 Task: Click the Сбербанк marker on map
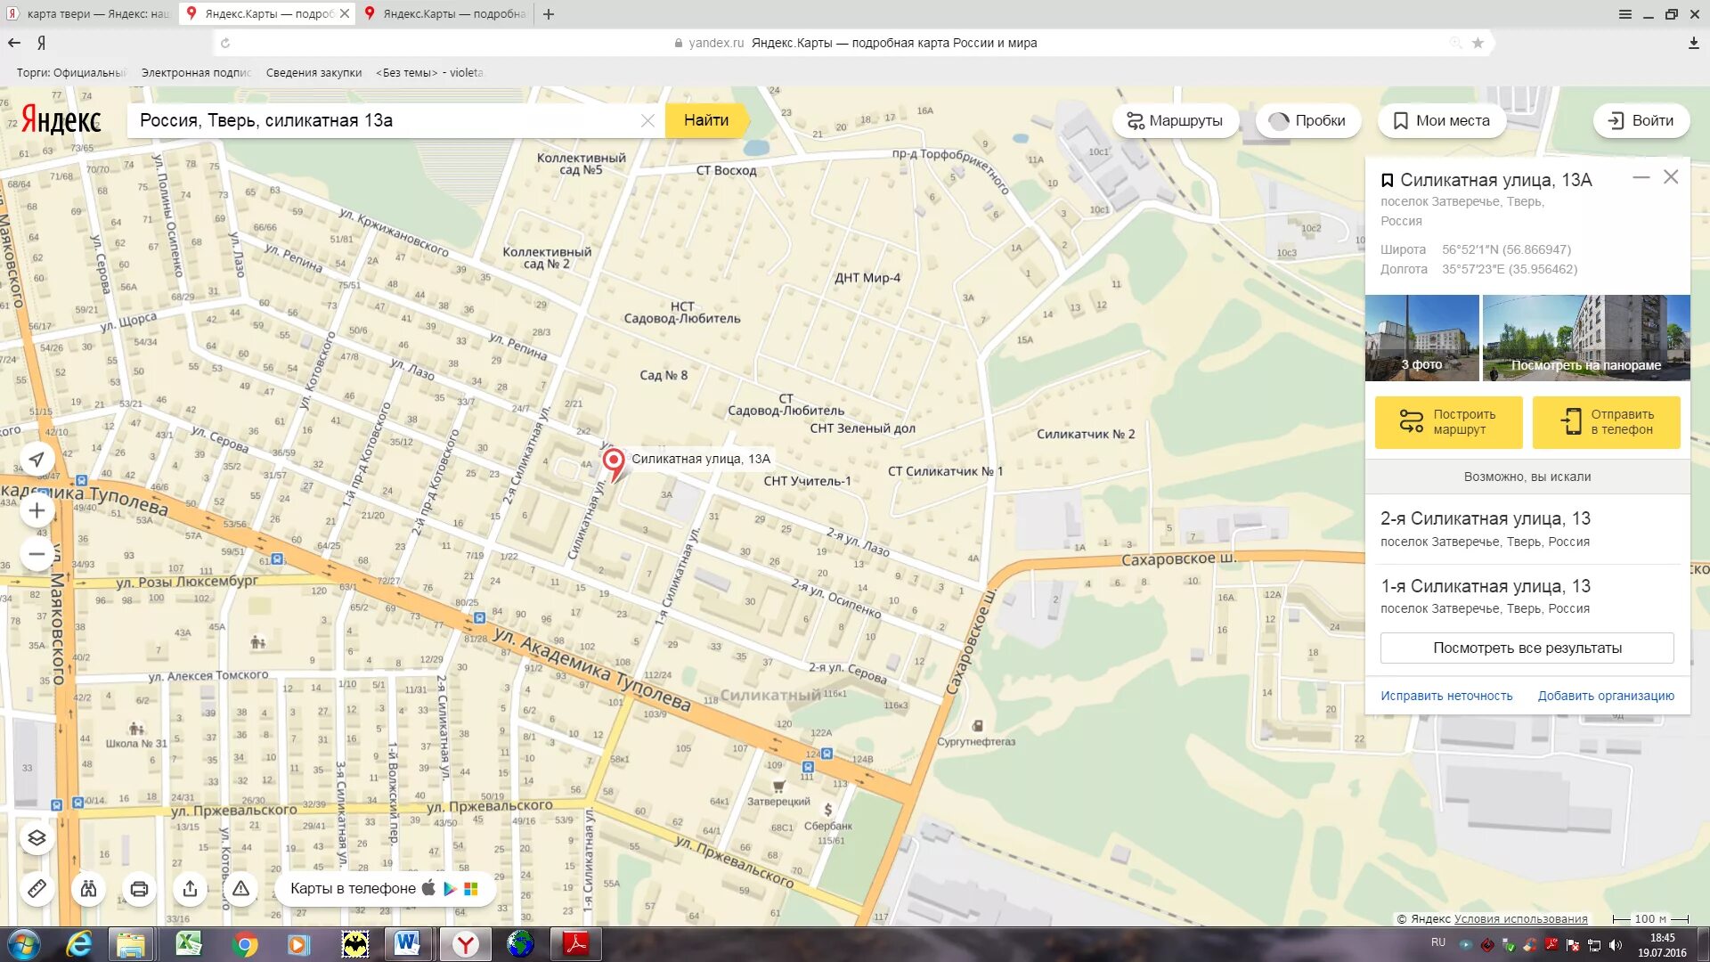(827, 810)
